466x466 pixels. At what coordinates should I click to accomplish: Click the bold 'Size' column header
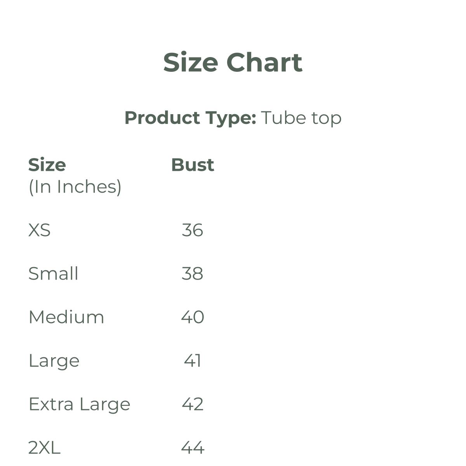point(47,165)
